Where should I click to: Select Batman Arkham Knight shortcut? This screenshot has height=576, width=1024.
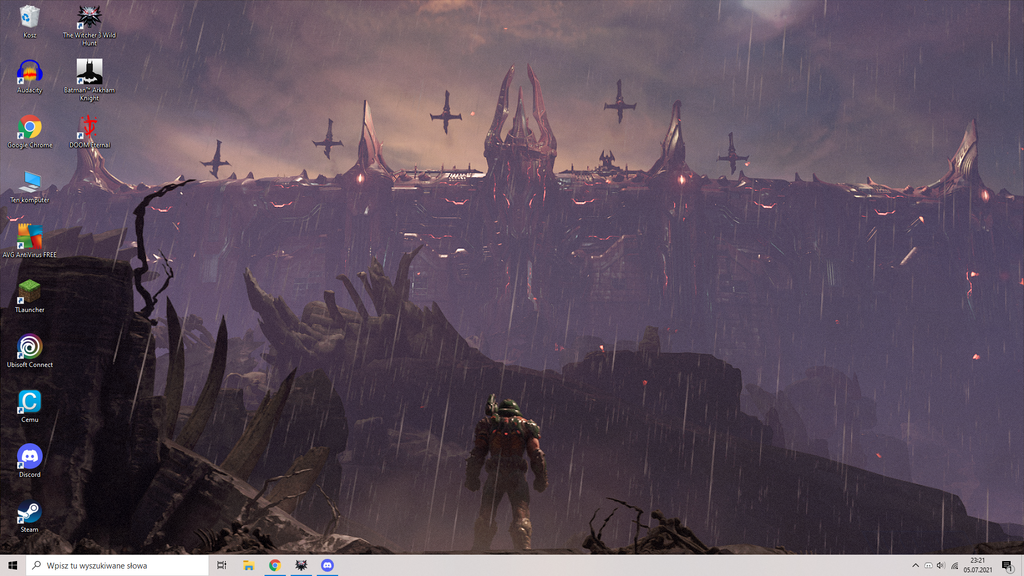[89, 80]
